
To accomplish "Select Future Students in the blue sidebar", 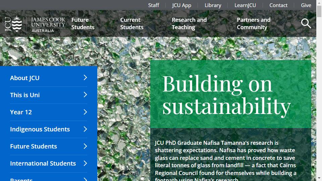I will tap(34, 146).
